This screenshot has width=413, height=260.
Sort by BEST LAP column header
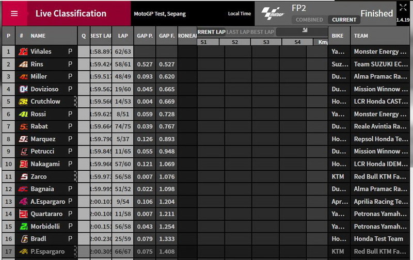tap(101, 36)
